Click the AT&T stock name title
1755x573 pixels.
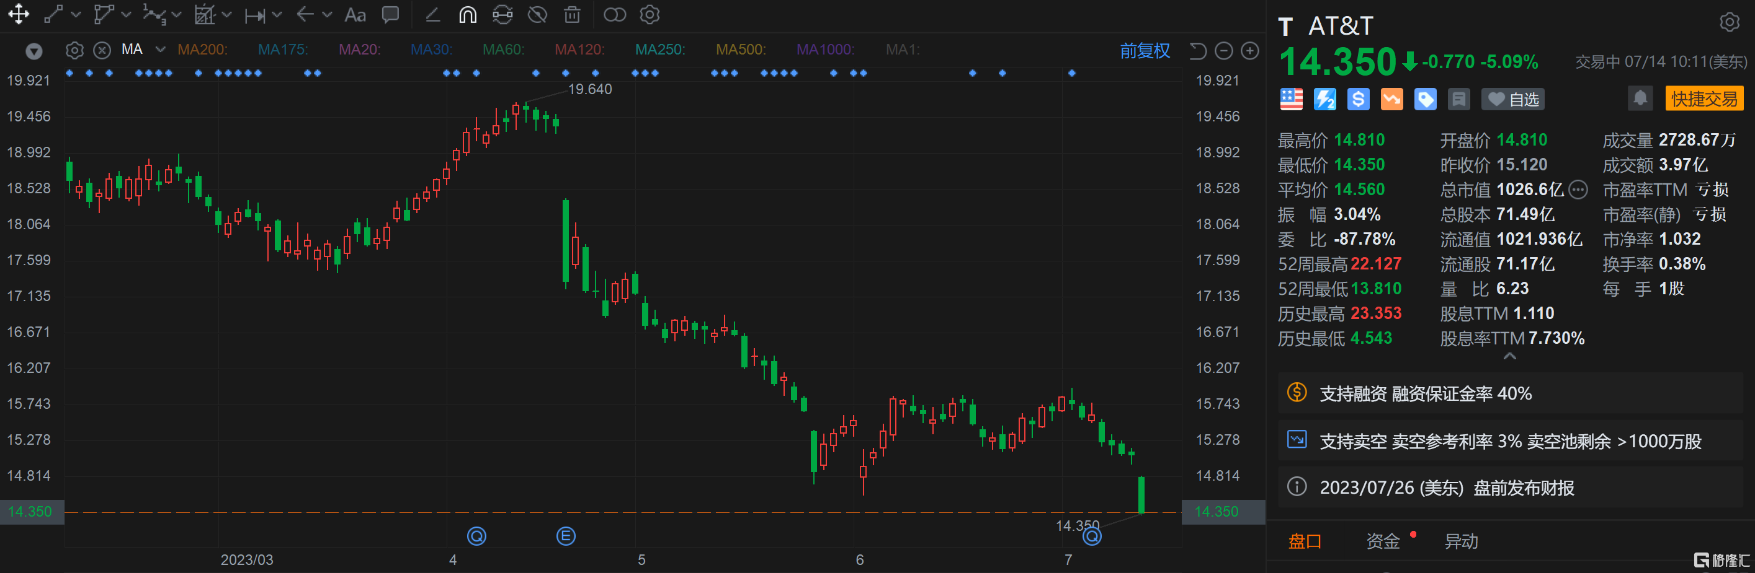point(1340,26)
